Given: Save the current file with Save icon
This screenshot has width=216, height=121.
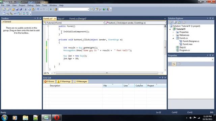Looking at the screenshot, I should click(17, 9).
